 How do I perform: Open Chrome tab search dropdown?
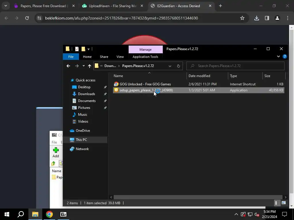6,6
